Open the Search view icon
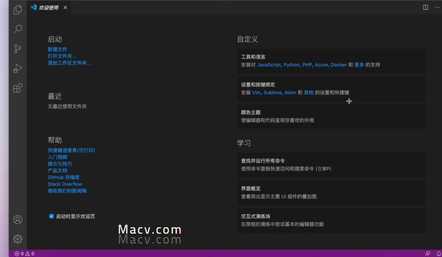 (x=17, y=29)
